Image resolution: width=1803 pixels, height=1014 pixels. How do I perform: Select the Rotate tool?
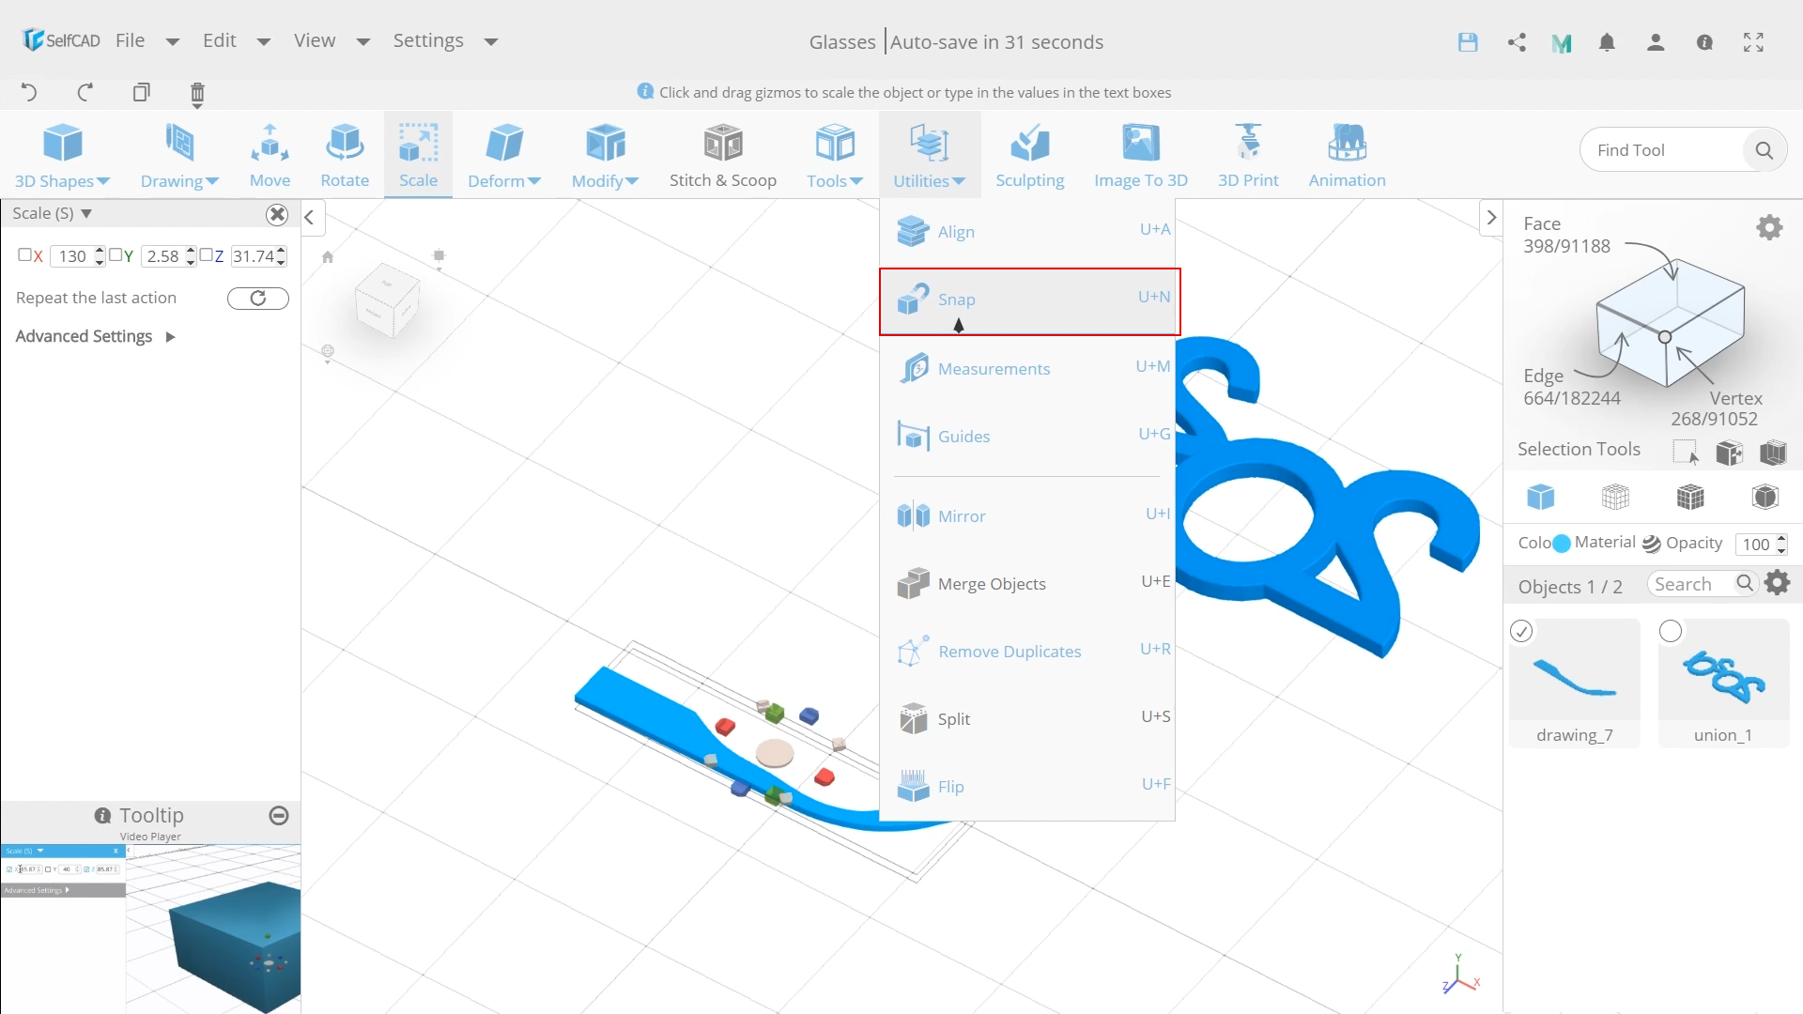pos(345,156)
